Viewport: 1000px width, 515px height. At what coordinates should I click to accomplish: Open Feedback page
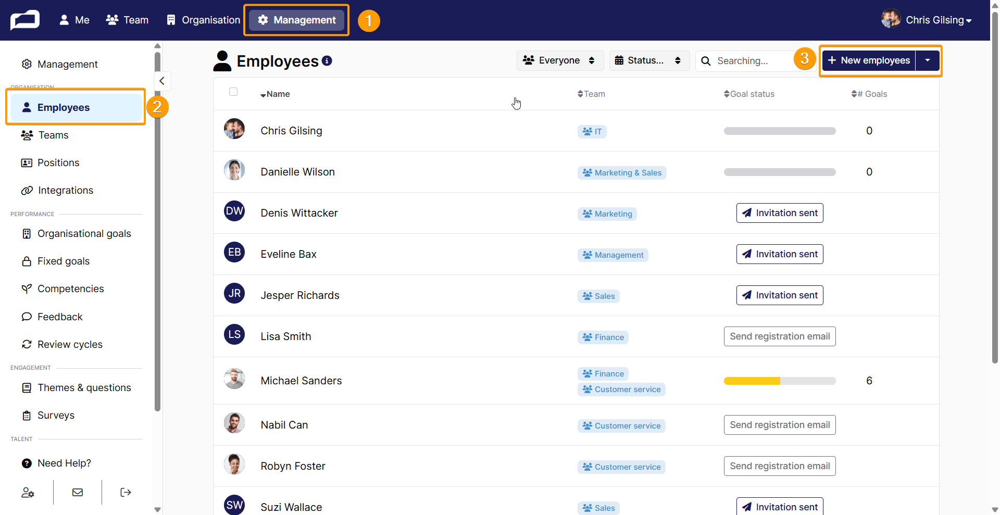pos(52,317)
